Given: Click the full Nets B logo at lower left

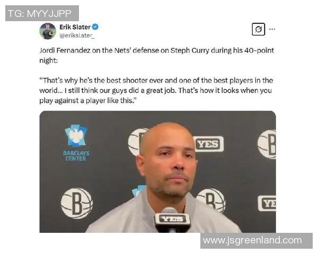Looking at the screenshot, I should pos(77,203).
